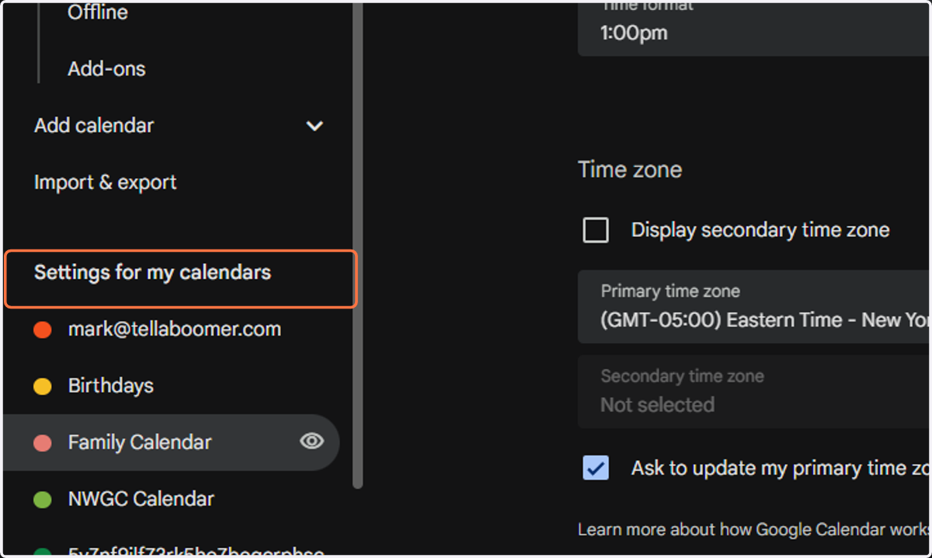Screen dimensions: 932x558
Task: Open settings for the Birthdays calendar
Action: [110, 386]
